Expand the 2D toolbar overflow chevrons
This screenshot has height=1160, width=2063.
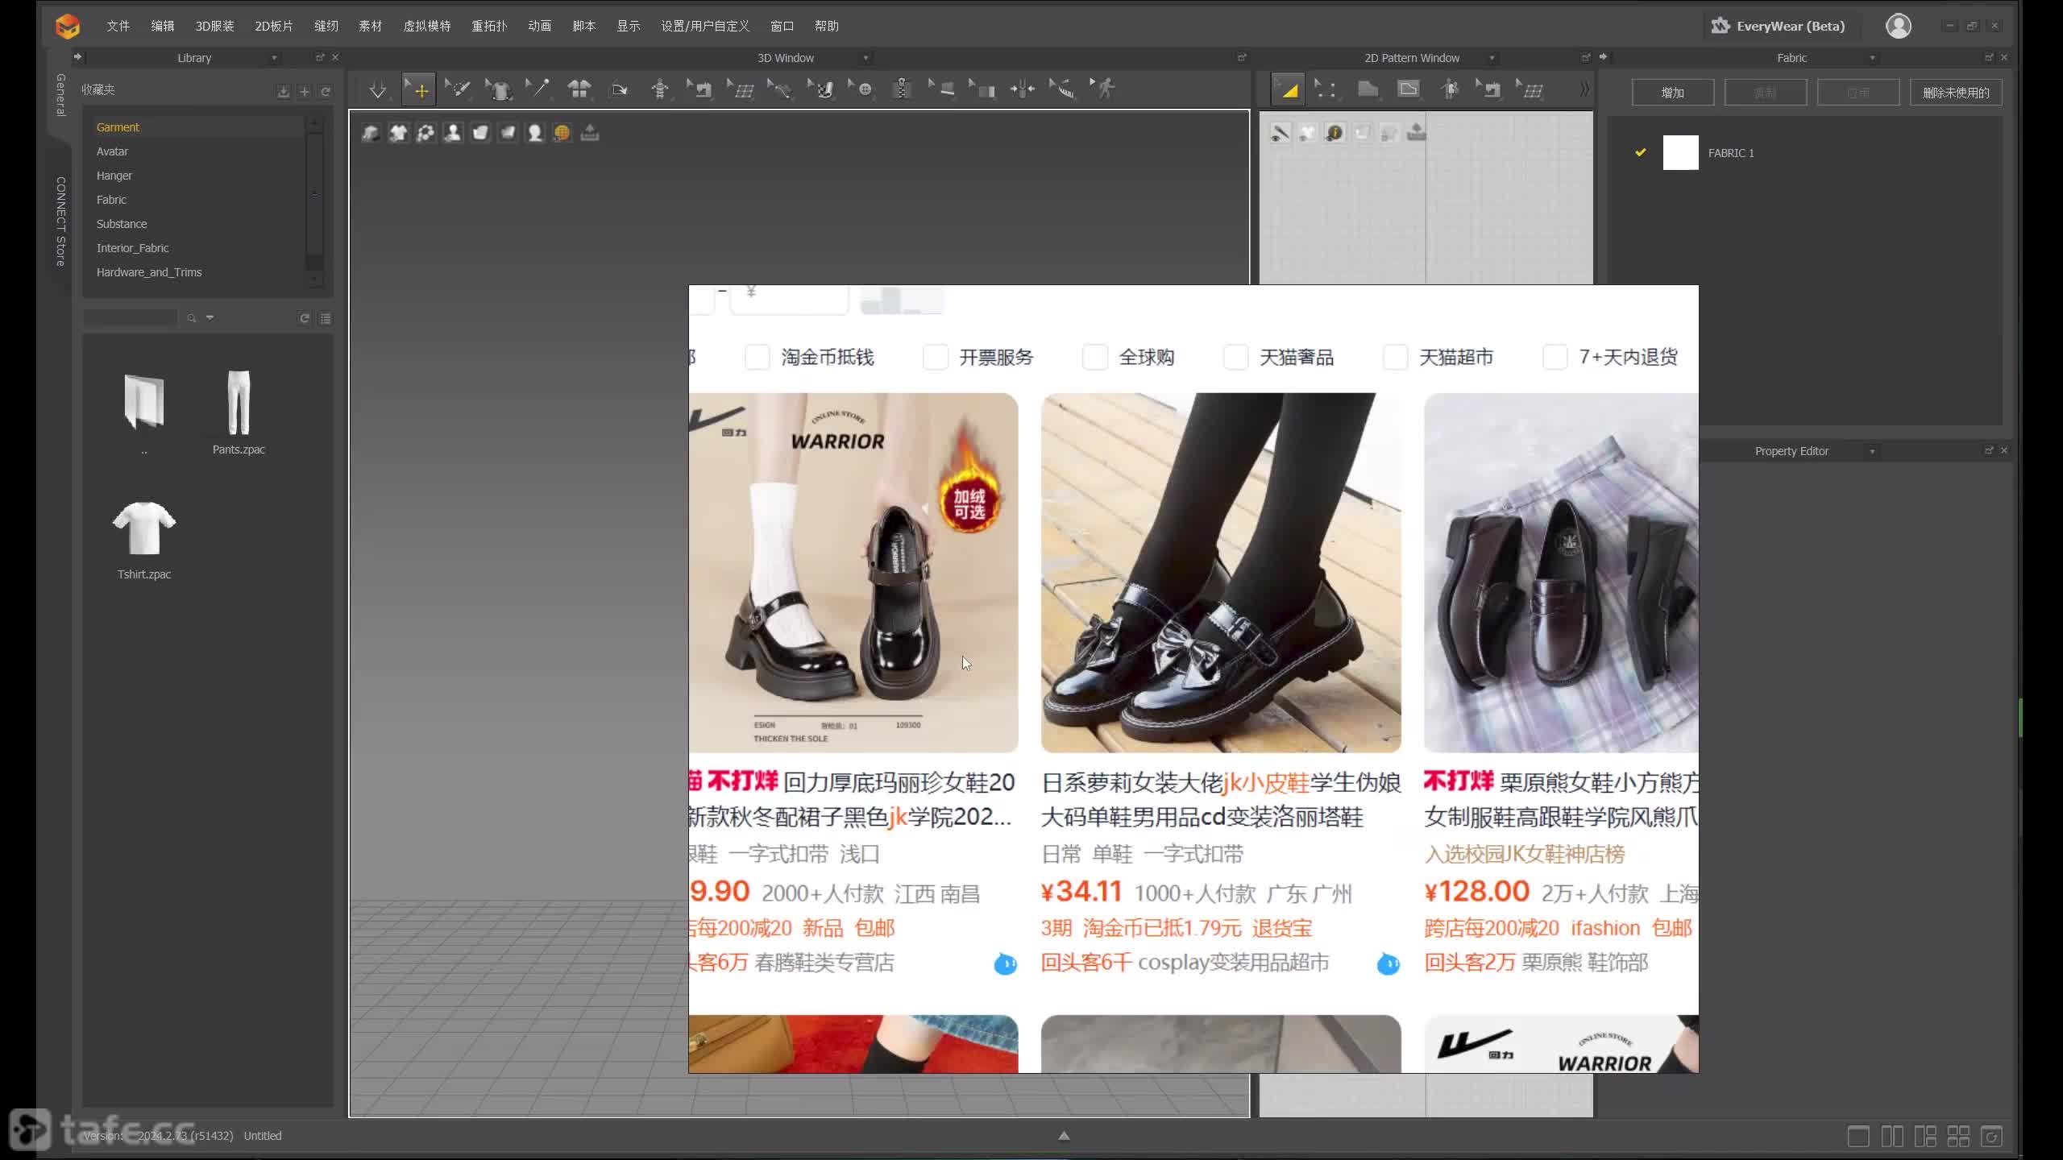click(1584, 89)
